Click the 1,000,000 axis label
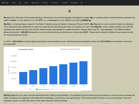Image resolution: width=139 pixels, height=104 pixels. pyautogui.click(x=14, y=79)
